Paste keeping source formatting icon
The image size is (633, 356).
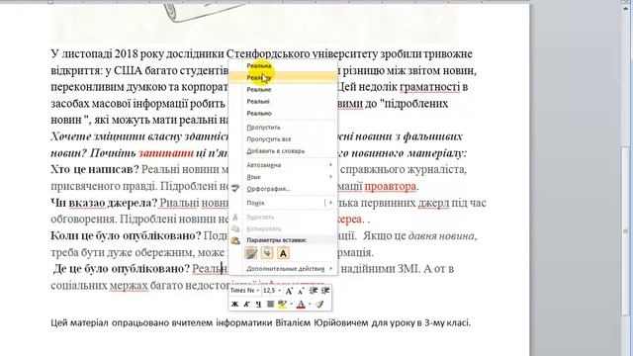click(251, 253)
